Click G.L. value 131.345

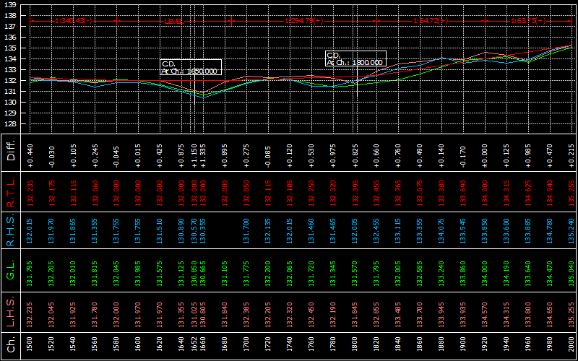point(333,274)
